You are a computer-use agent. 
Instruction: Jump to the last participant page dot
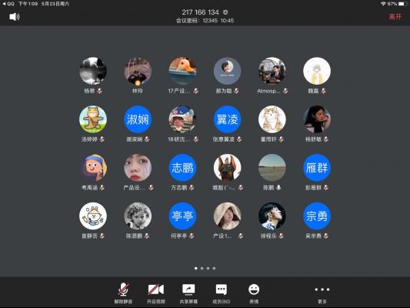tap(214, 268)
